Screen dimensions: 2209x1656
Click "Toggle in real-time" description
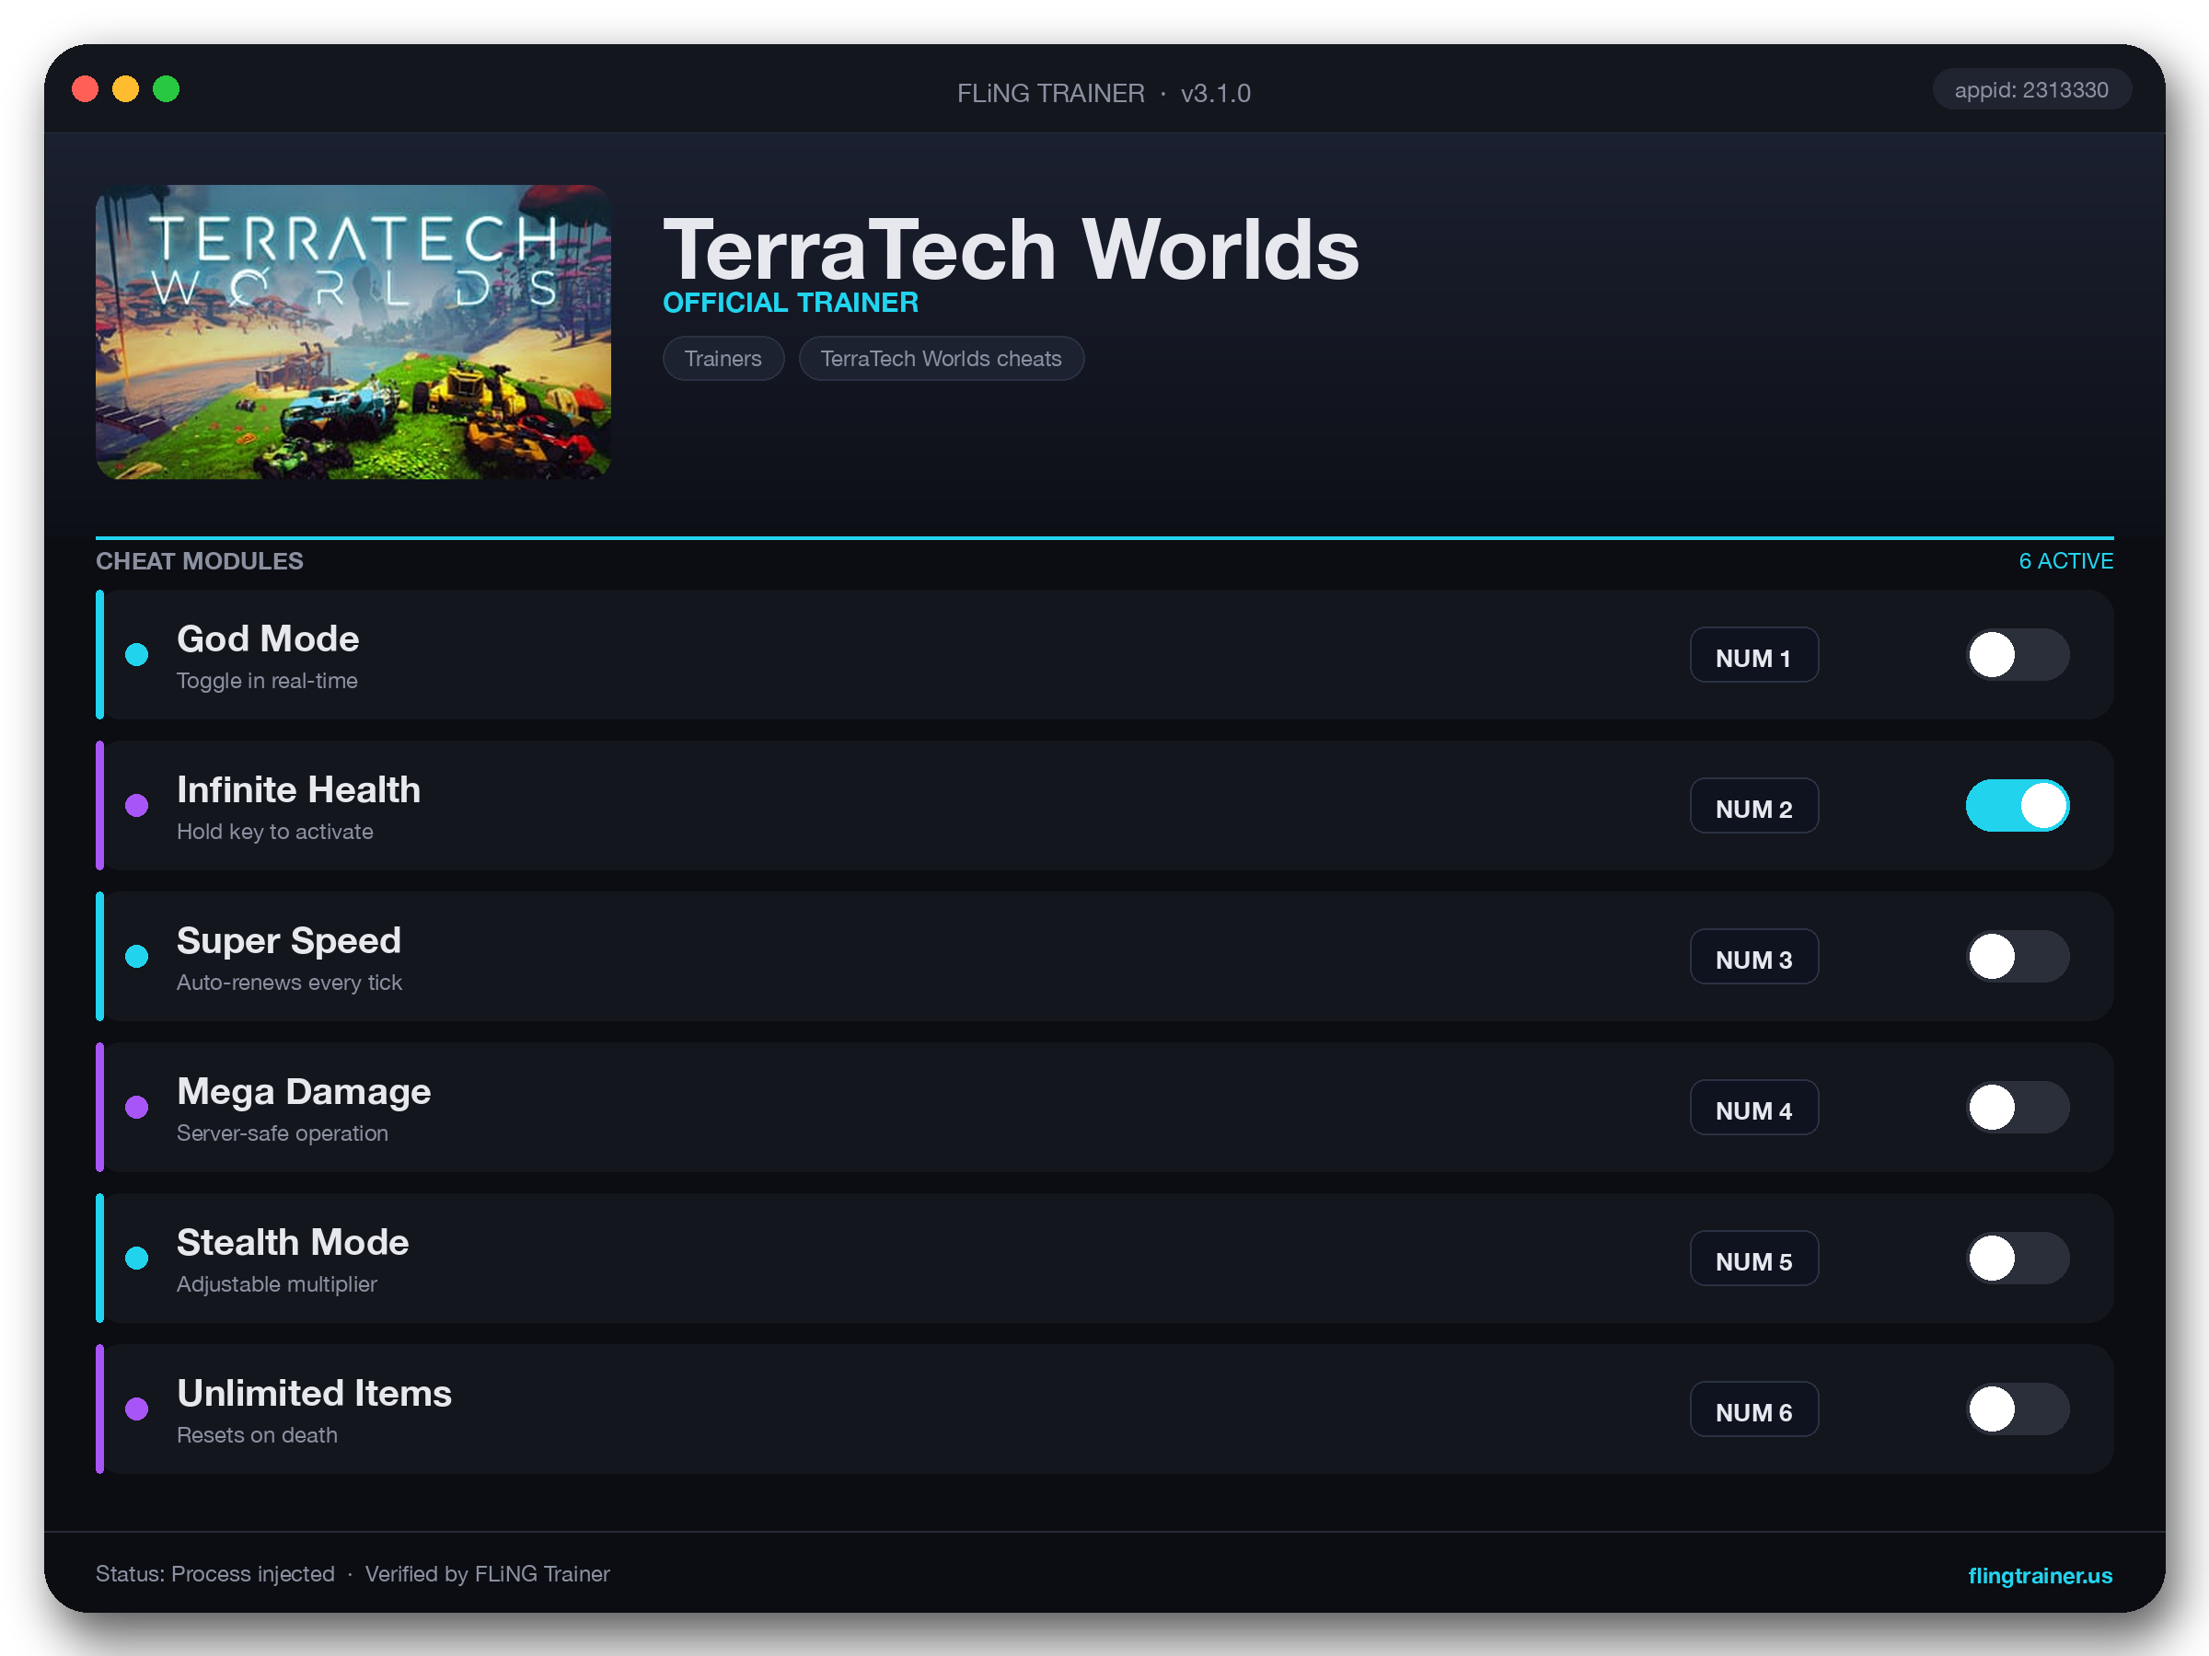point(267,681)
